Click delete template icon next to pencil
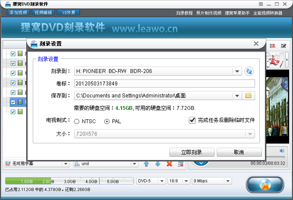 click(x=273, y=46)
